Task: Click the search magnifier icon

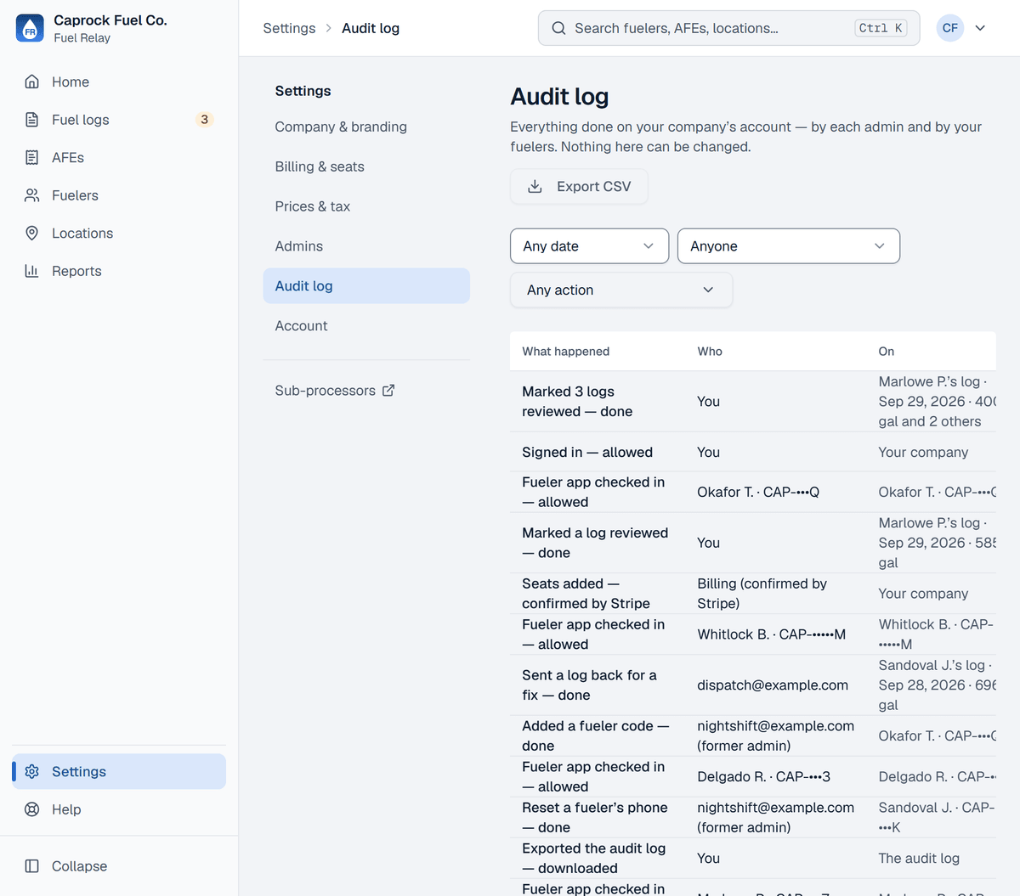Action: click(558, 28)
